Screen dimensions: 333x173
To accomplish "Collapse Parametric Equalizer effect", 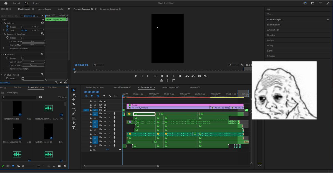I will (2, 34).
